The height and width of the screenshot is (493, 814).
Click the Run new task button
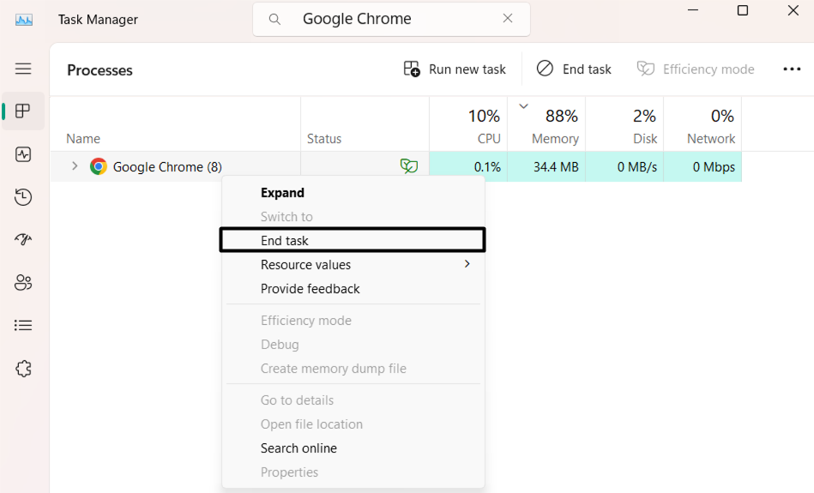coord(455,69)
